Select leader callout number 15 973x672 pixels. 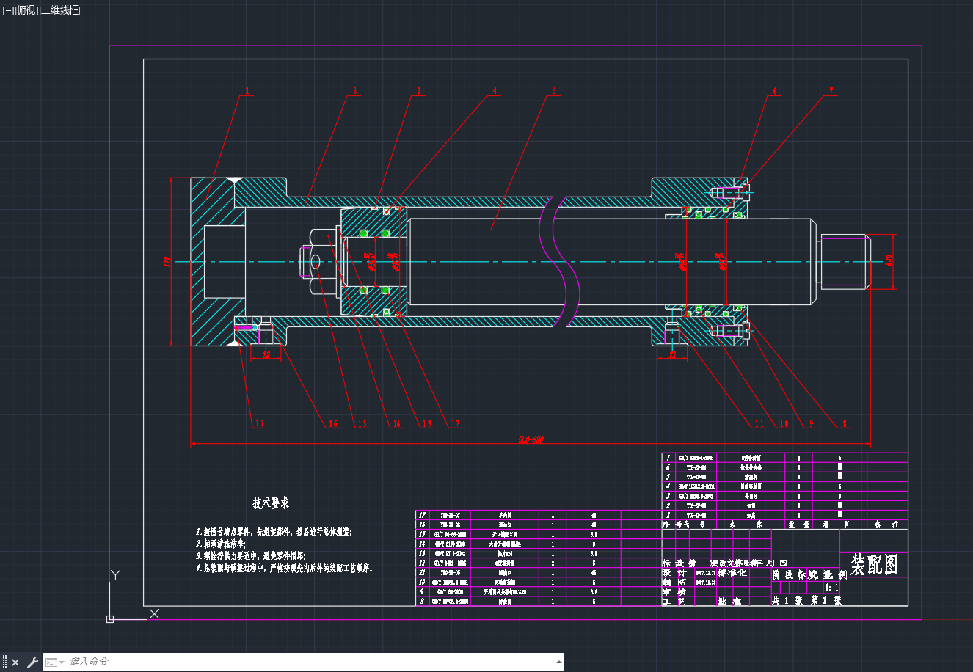pyautogui.click(x=362, y=423)
